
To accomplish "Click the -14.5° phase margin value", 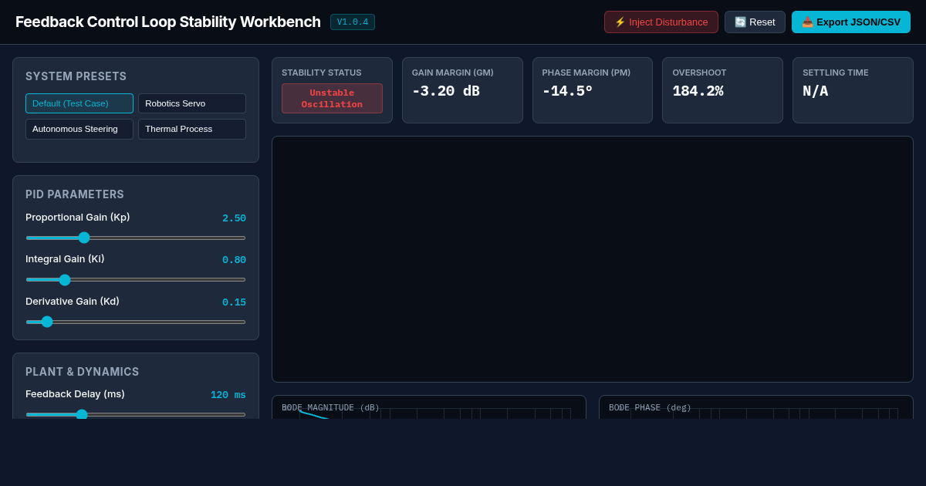I will pos(567,91).
